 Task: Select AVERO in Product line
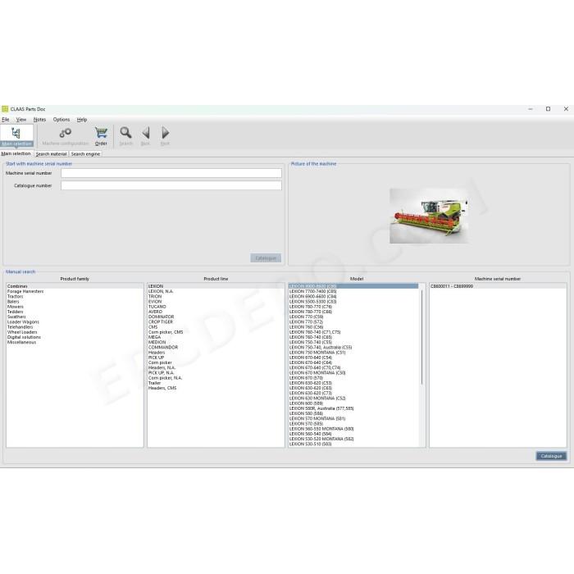click(216, 312)
